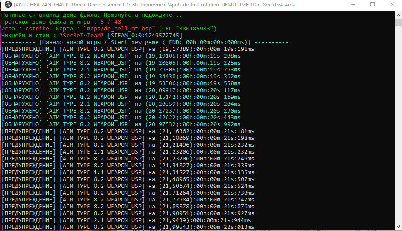
Task: Click warning AIM TYPE 8.2 line at 21s:335ms
Action: click(128, 166)
